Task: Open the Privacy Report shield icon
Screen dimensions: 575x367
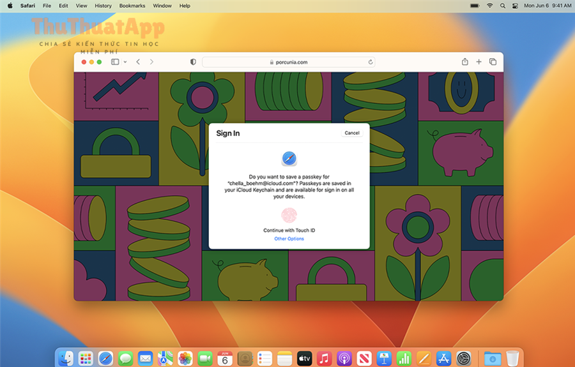Action: tap(193, 62)
